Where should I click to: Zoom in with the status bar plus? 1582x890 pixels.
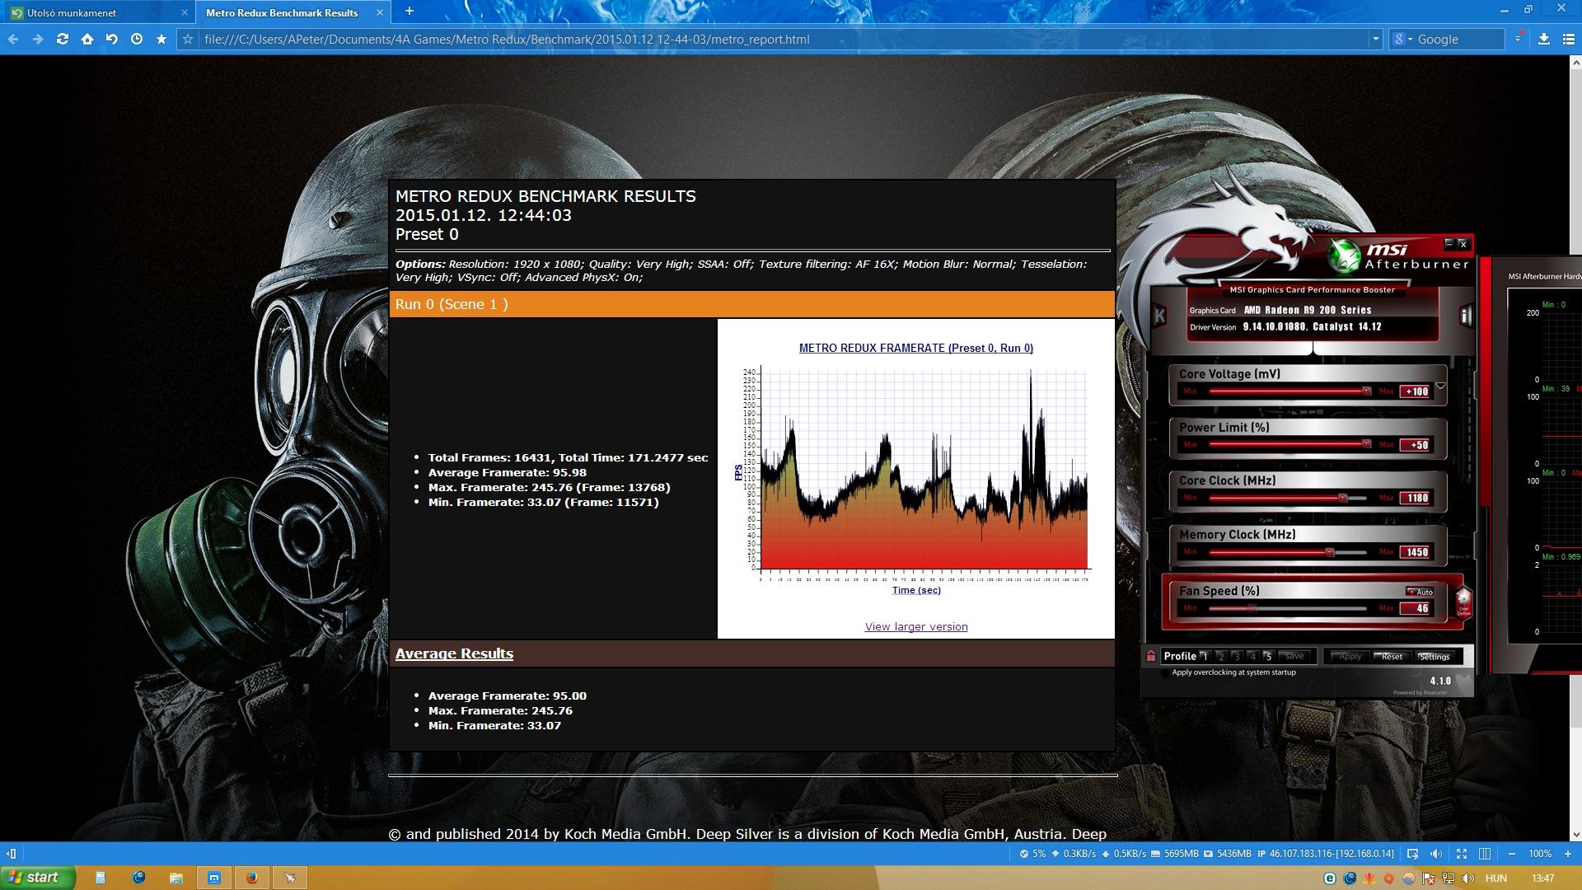pyautogui.click(x=1568, y=854)
